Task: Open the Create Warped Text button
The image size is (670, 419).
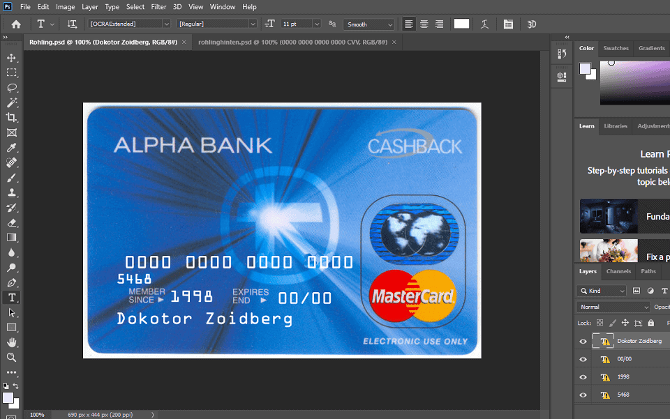Action: (484, 24)
